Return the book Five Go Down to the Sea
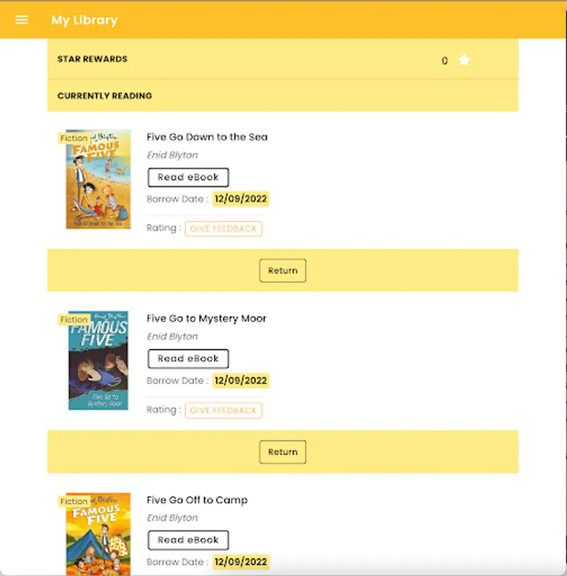567x576 pixels. pyautogui.click(x=283, y=271)
